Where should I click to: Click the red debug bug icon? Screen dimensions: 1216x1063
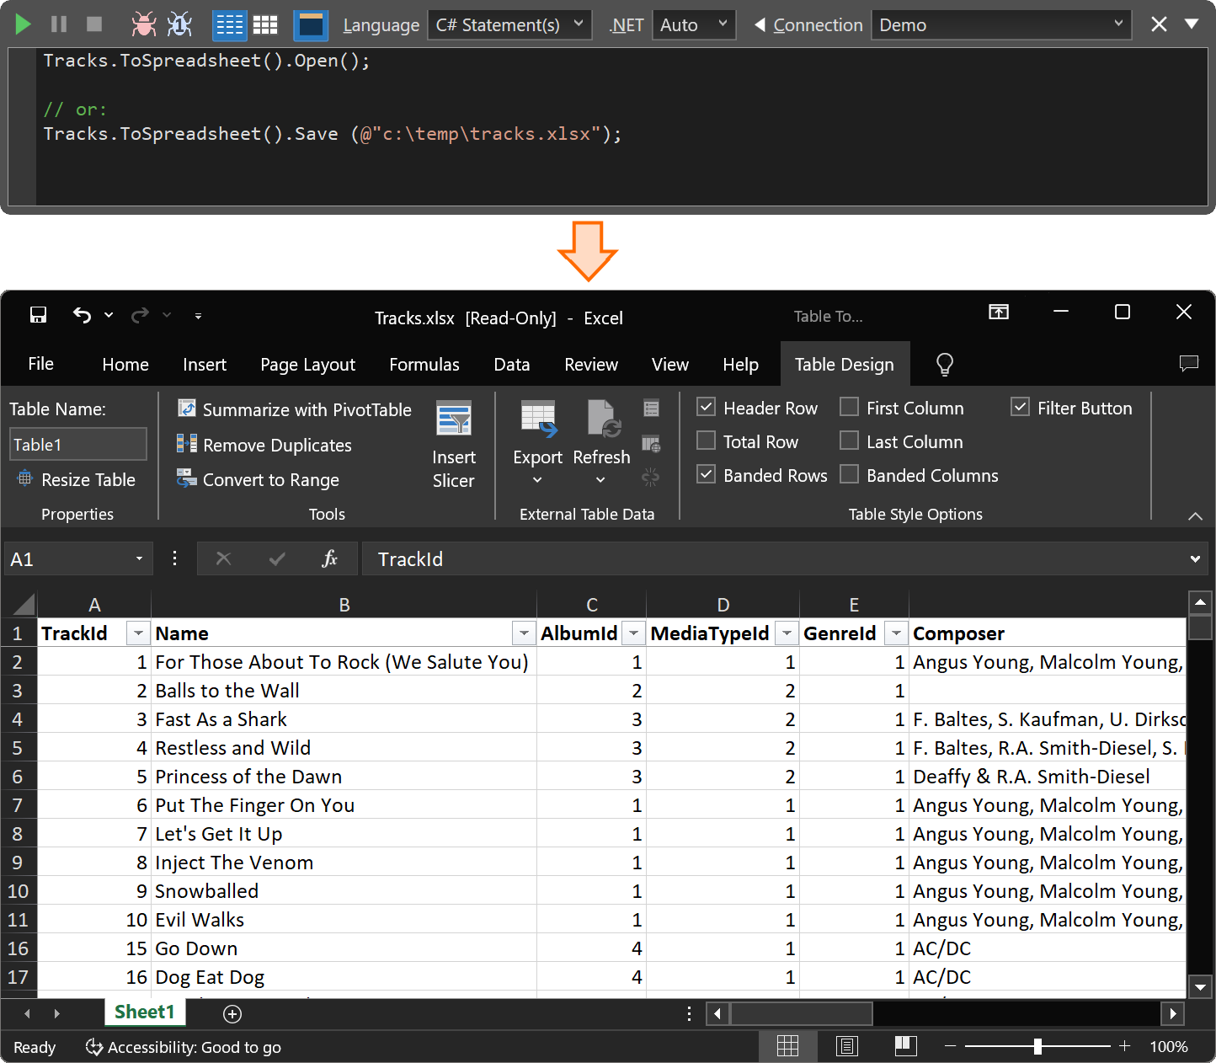pyautogui.click(x=144, y=24)
